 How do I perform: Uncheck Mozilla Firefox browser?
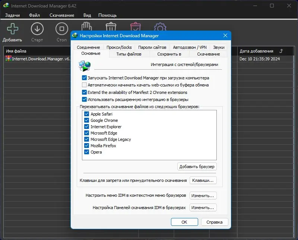click(x=86, y=145)
